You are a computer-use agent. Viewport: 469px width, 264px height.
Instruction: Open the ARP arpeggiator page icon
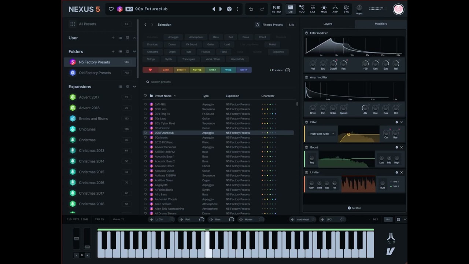coord(335,9)
